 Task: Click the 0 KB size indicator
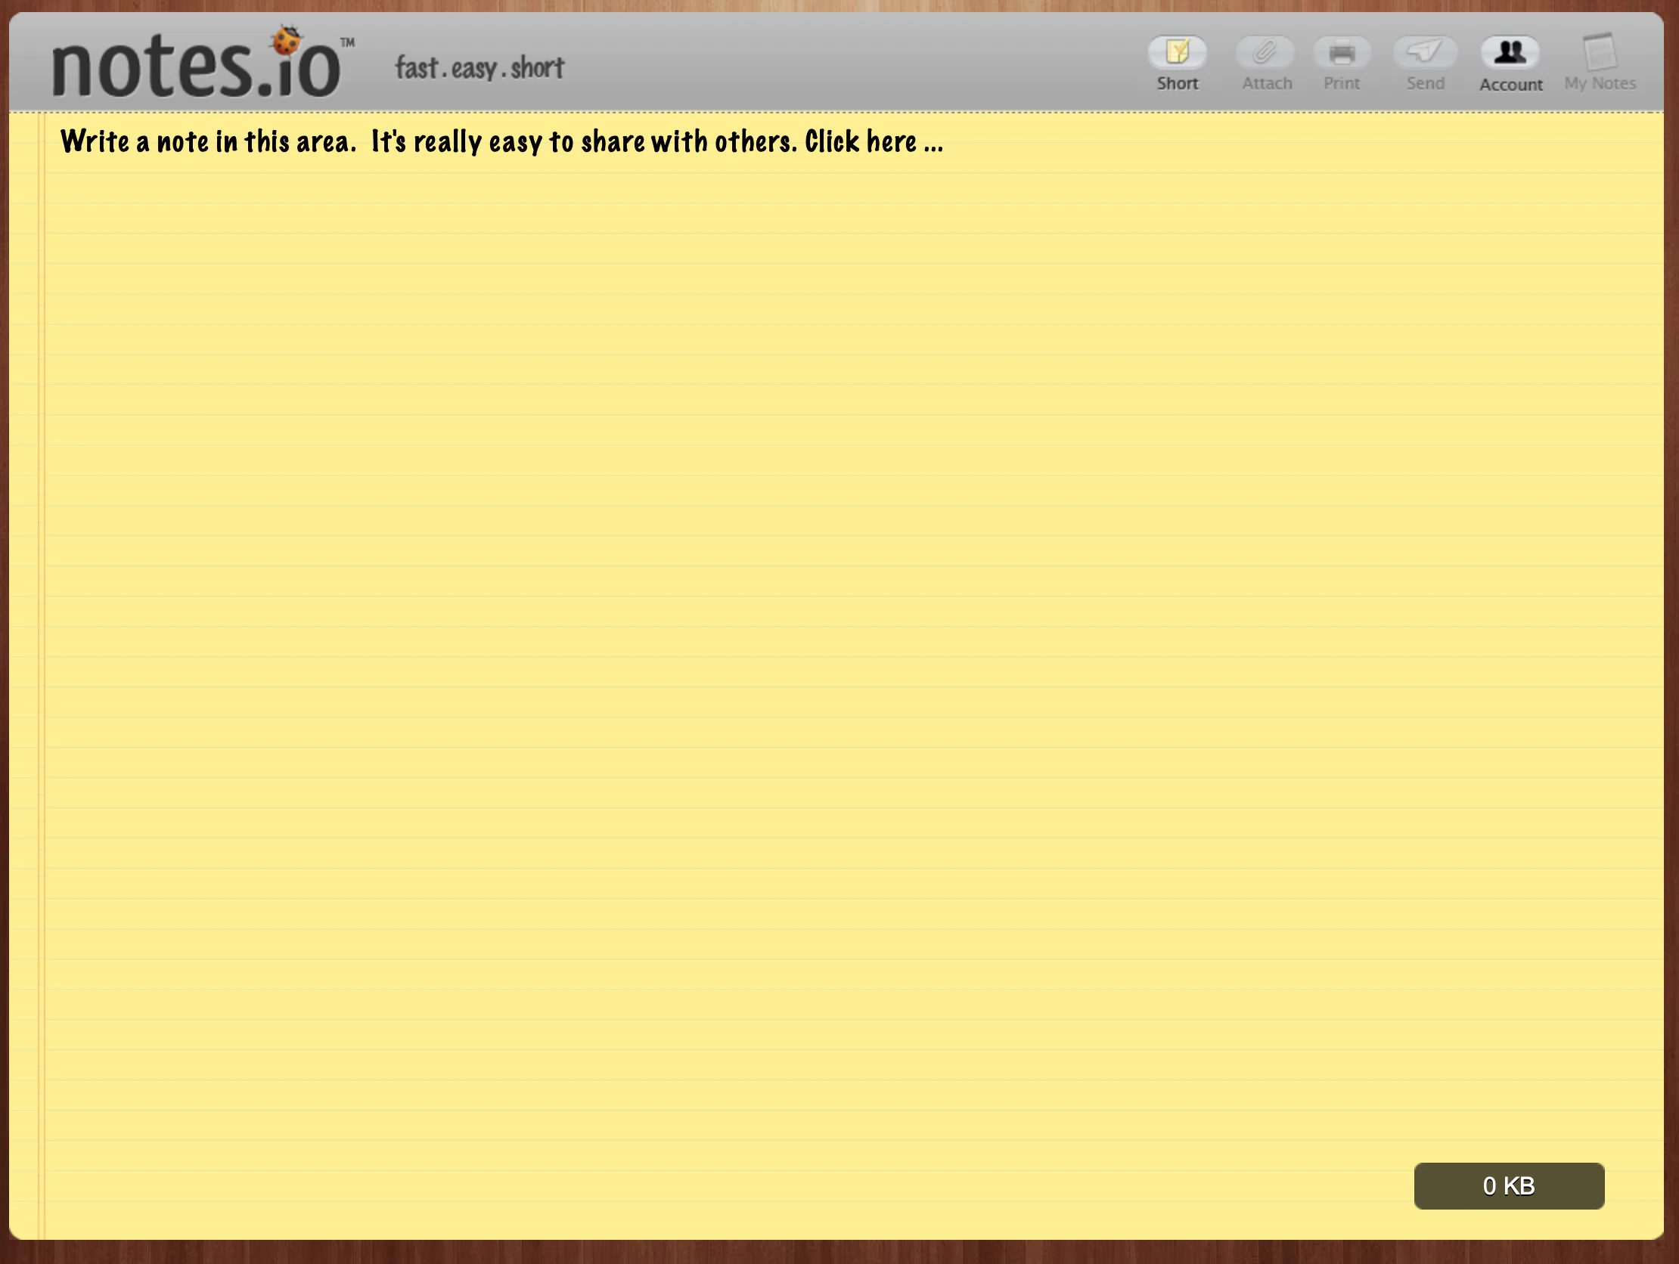pos(1508,1185)
